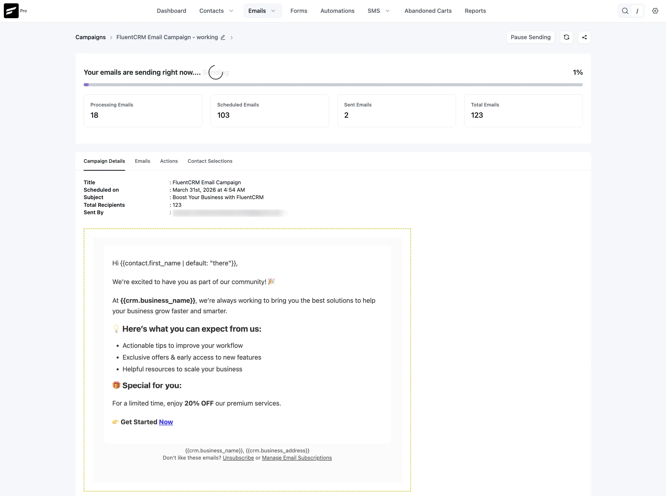Open the Automations menu item
Viewport: 666px width, 496px height.
[x=338, y=11]
